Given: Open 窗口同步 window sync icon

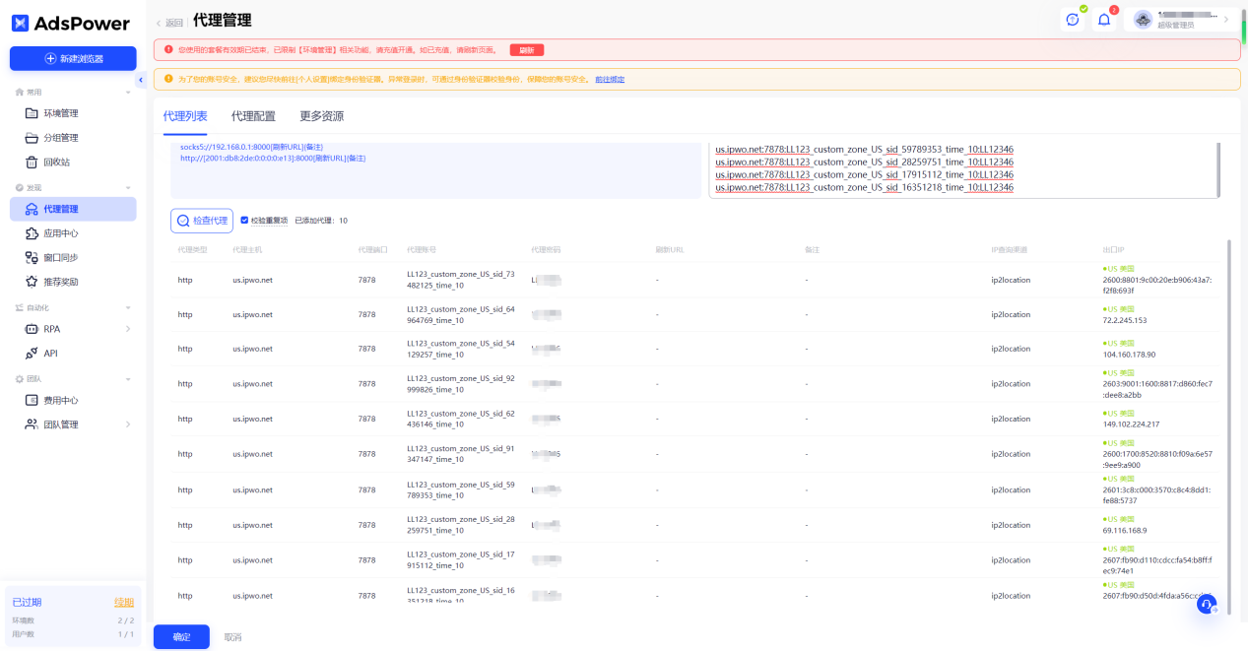Looking at the screenshot, I should 33,257.
